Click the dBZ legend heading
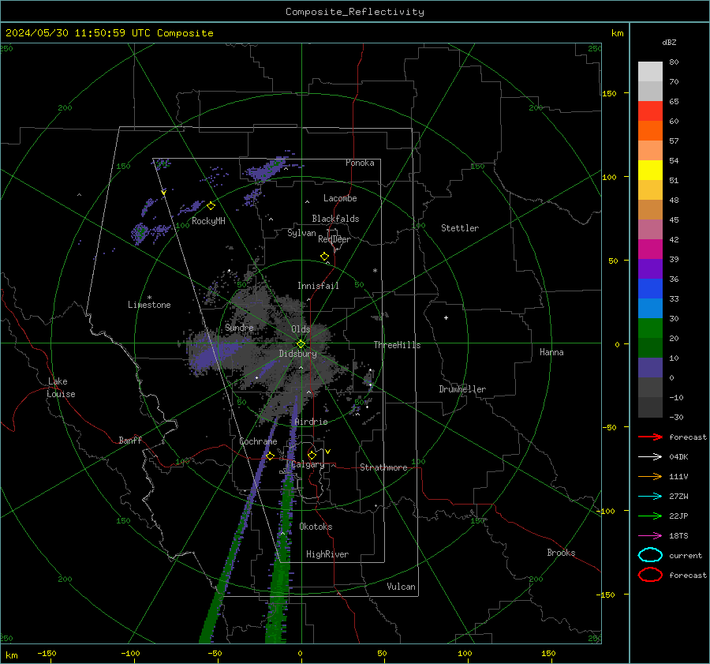Viewport: 710px width, 664px height. [669, 42]
